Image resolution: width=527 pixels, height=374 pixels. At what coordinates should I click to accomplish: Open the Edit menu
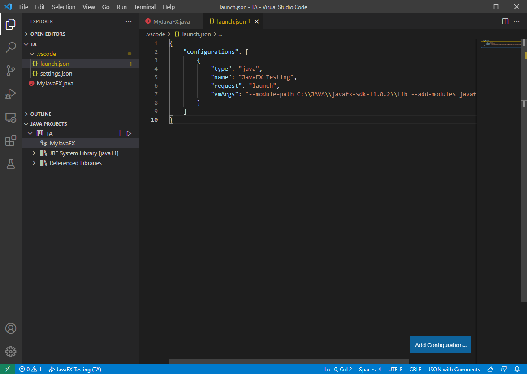pyautogui.click(x=40, y=7)
